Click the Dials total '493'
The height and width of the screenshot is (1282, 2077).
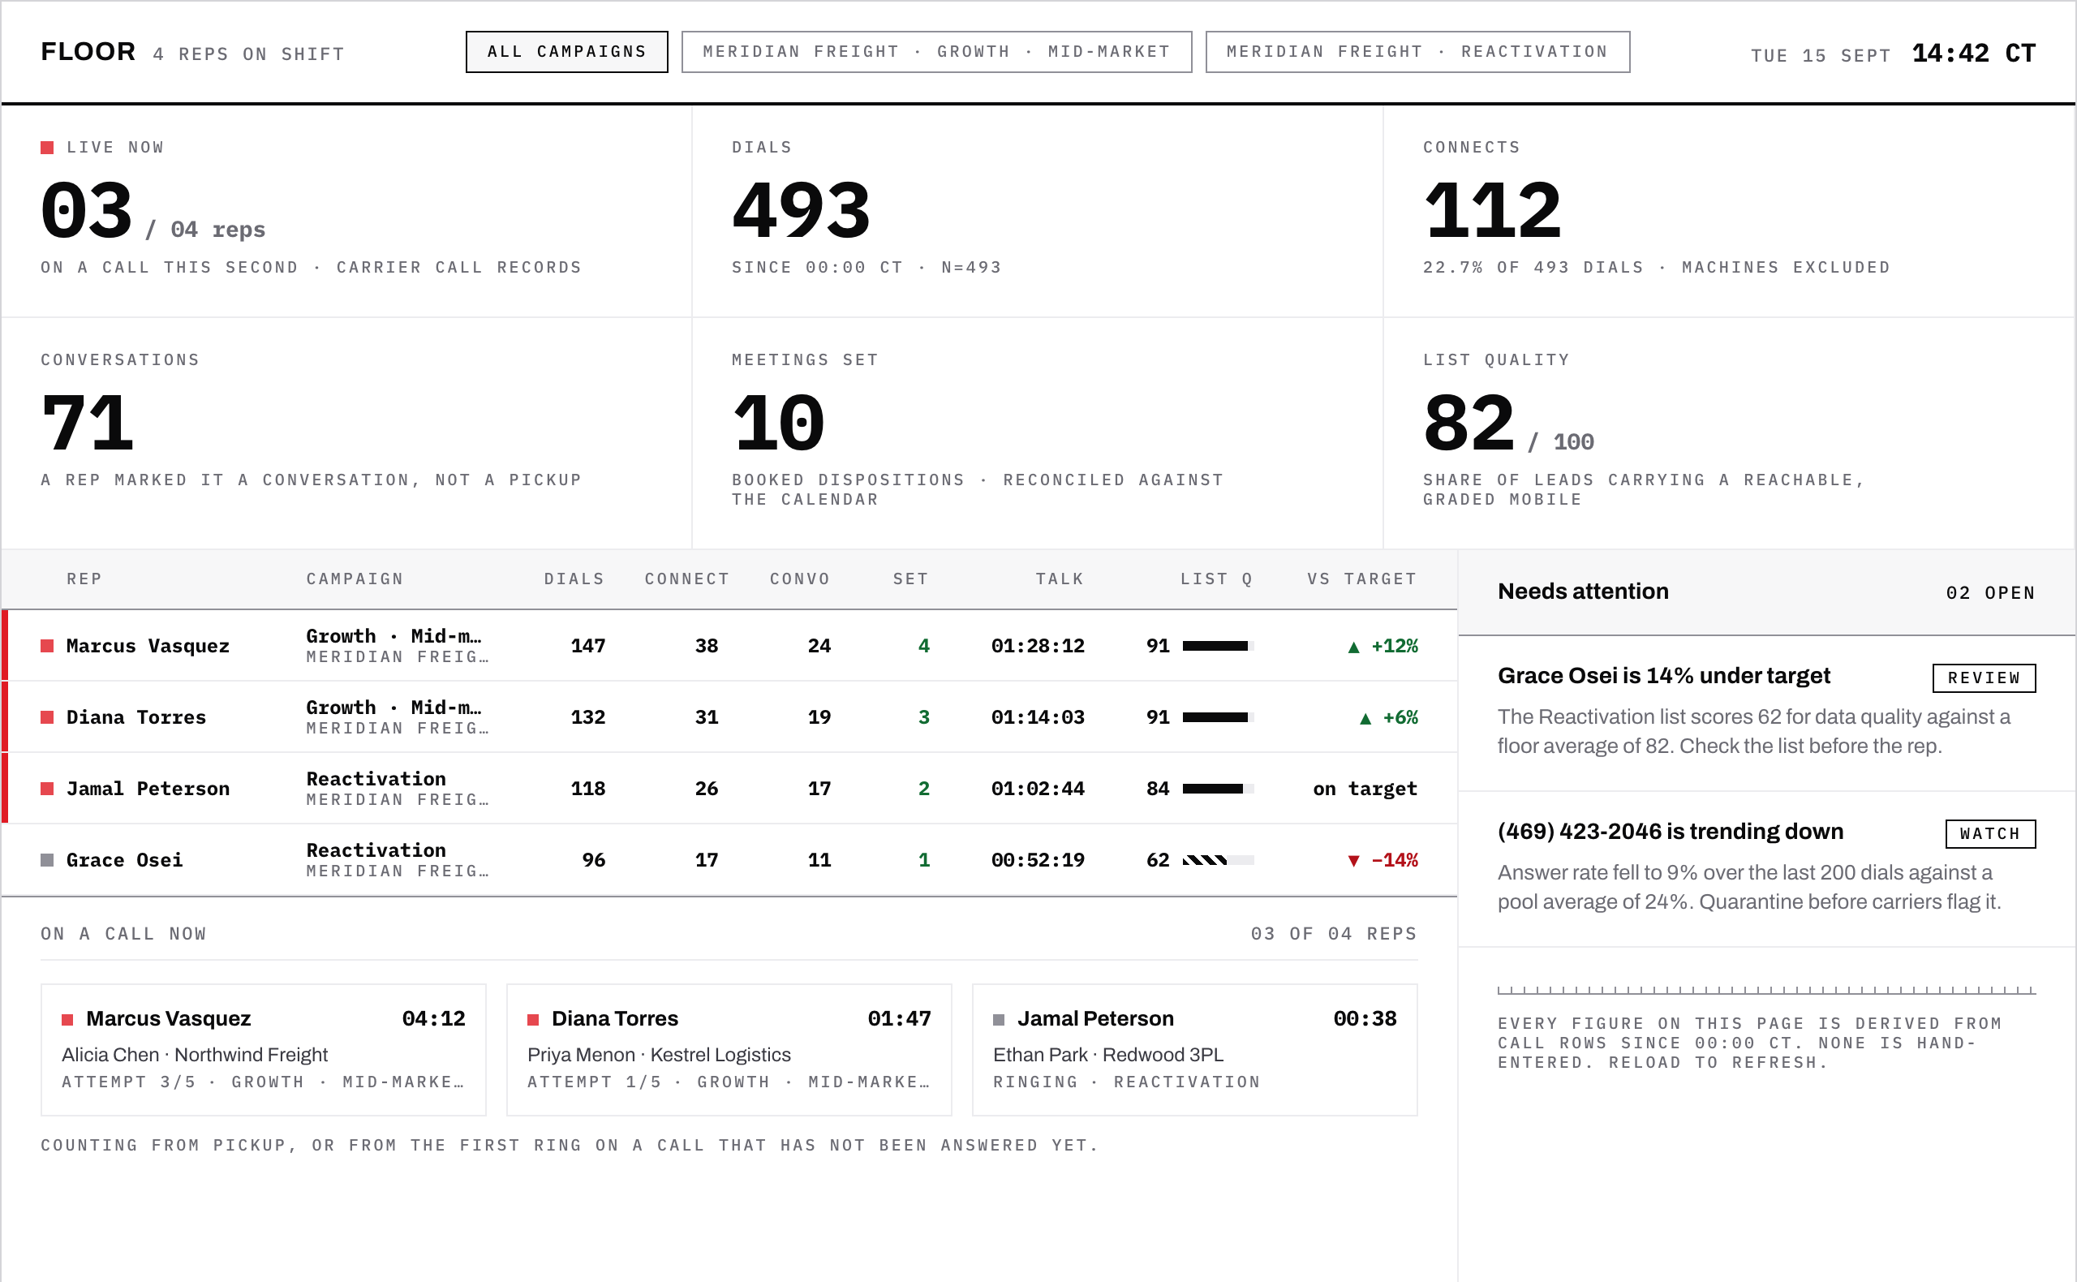tap(801, 210)
